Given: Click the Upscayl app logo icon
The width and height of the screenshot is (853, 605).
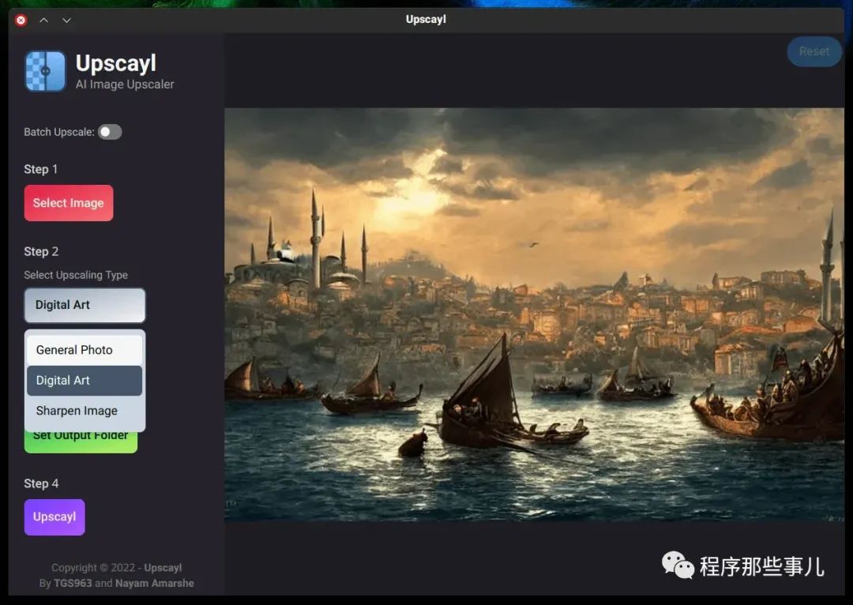Looking at the screenshot, I should tap(45, 71).
